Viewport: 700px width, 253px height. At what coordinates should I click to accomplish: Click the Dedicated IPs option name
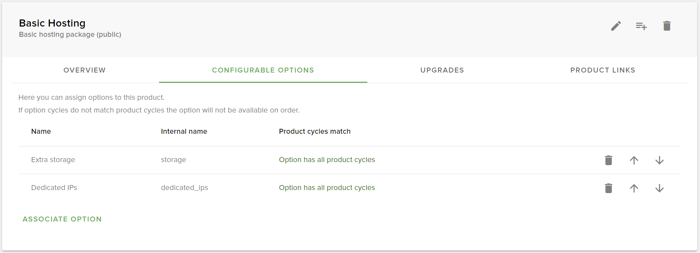(54, 188)
